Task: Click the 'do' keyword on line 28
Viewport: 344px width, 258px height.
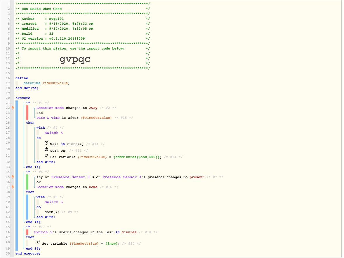Action: (39, 138)
